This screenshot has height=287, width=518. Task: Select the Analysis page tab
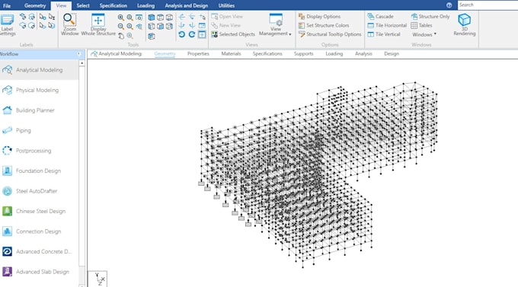pyautogui.click(x=363, y=54)
